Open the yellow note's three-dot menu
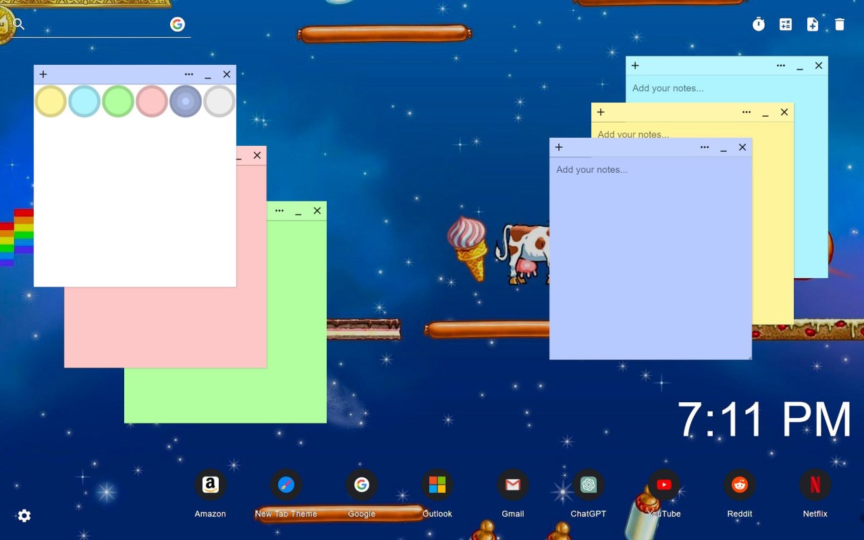 click(747, 112)
